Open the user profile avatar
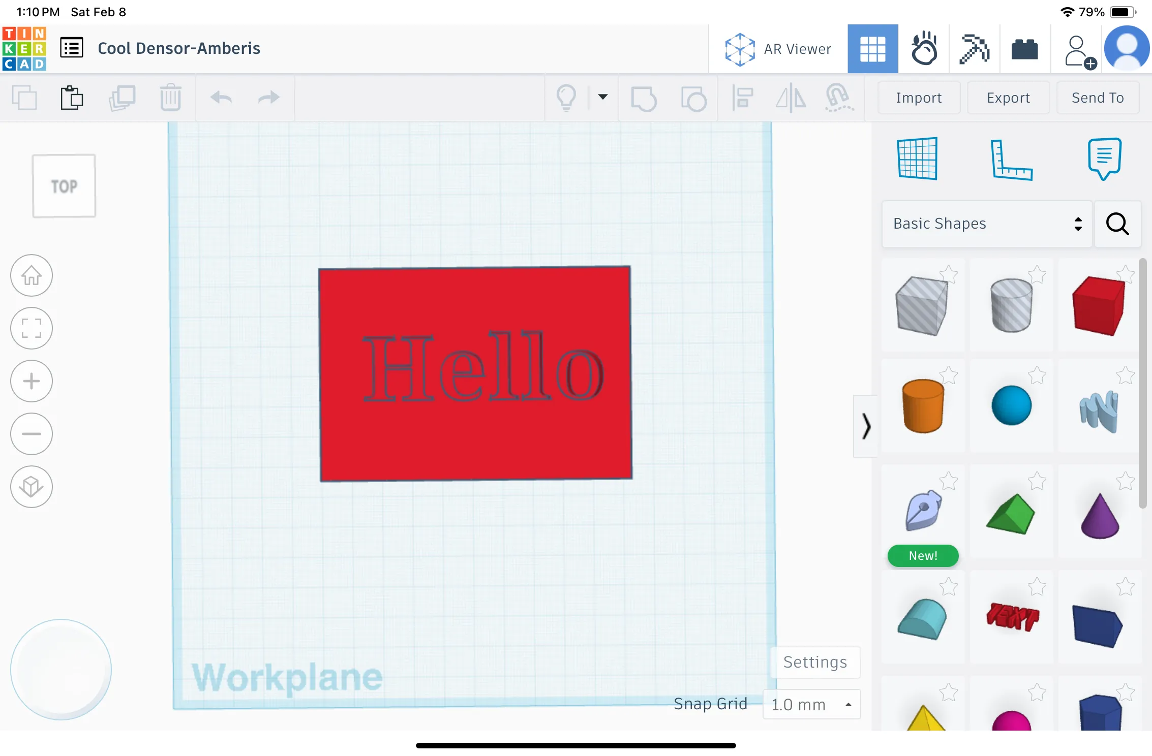This screenshot has height=756, width=1152. pos(1127,48)
